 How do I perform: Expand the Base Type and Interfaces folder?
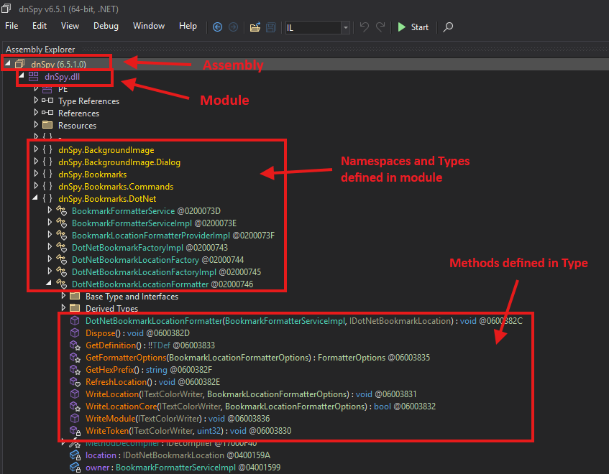click(x=63, y=296)
